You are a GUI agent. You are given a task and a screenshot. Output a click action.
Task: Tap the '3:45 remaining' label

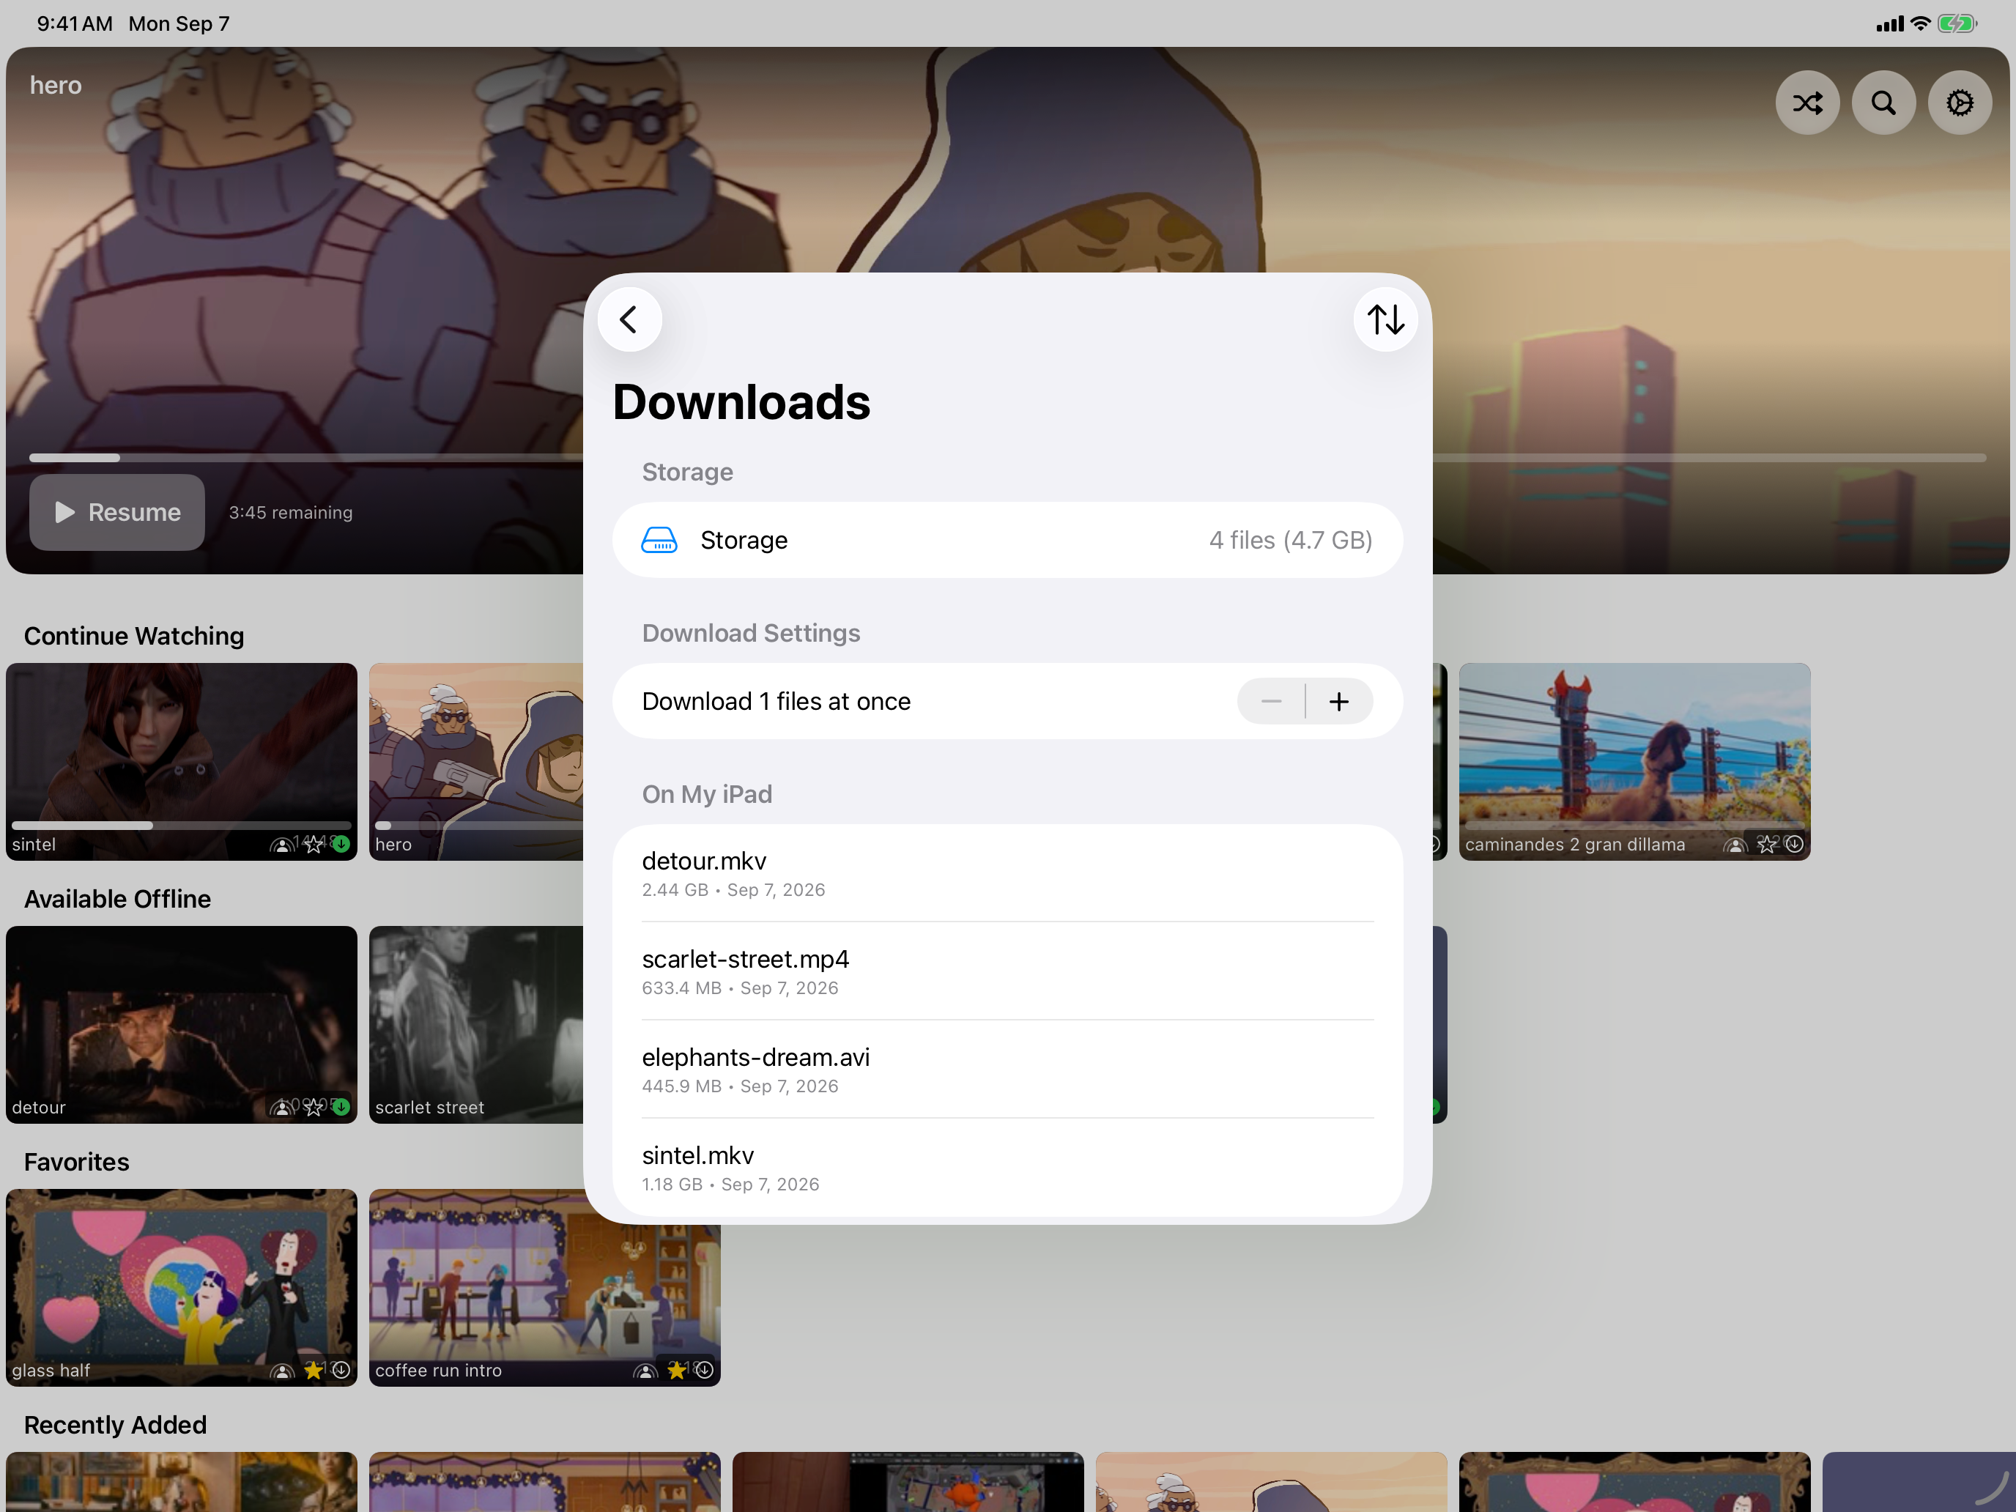(x=291, y=513)
